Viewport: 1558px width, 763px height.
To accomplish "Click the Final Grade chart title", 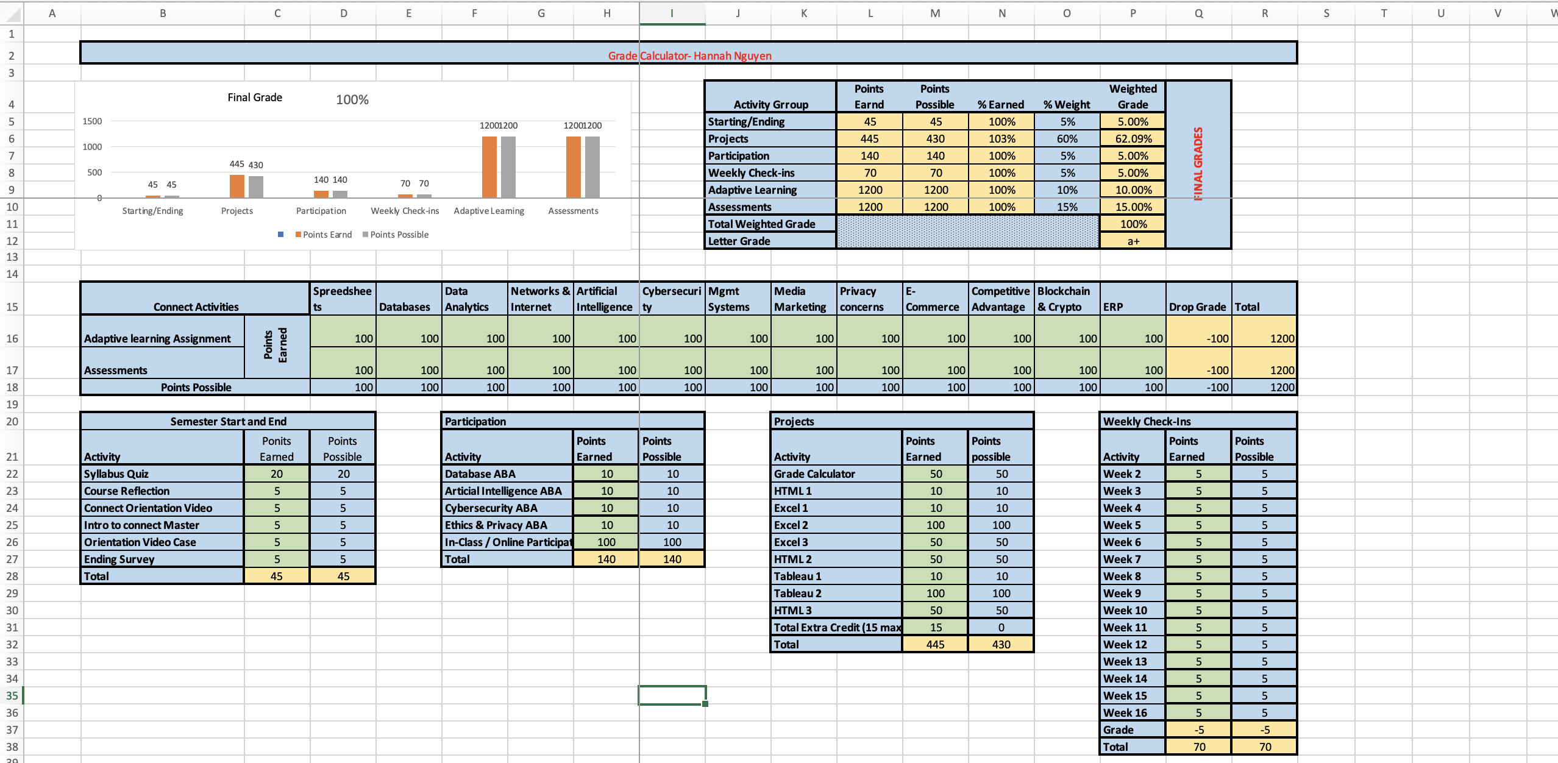I will tap(255, 98).
